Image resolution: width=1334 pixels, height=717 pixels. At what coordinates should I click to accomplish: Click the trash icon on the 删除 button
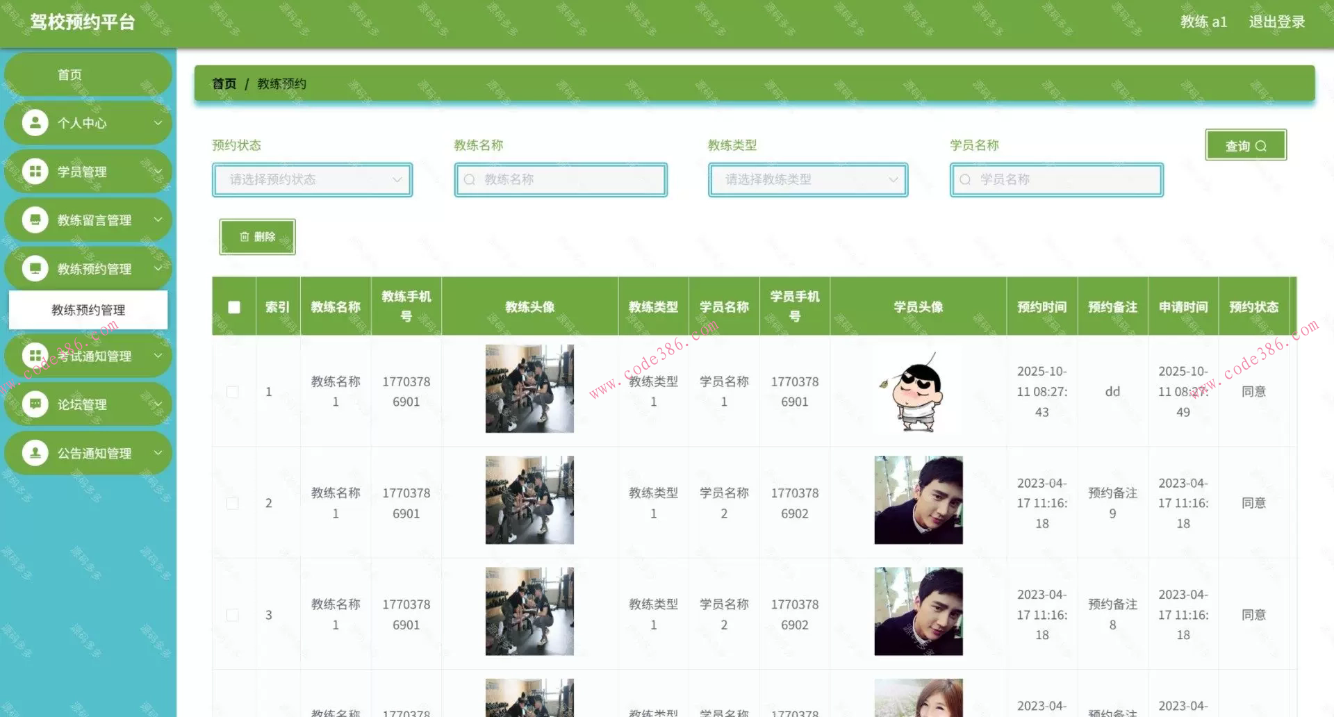(x=244, y=236)
